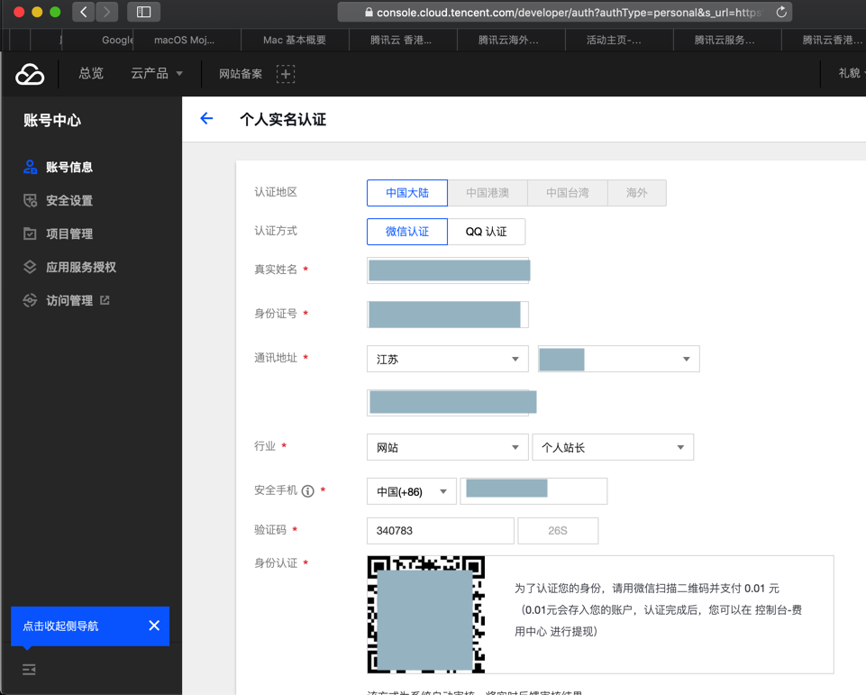
Task: Click the lock icon in address bar
Action: 369,12
